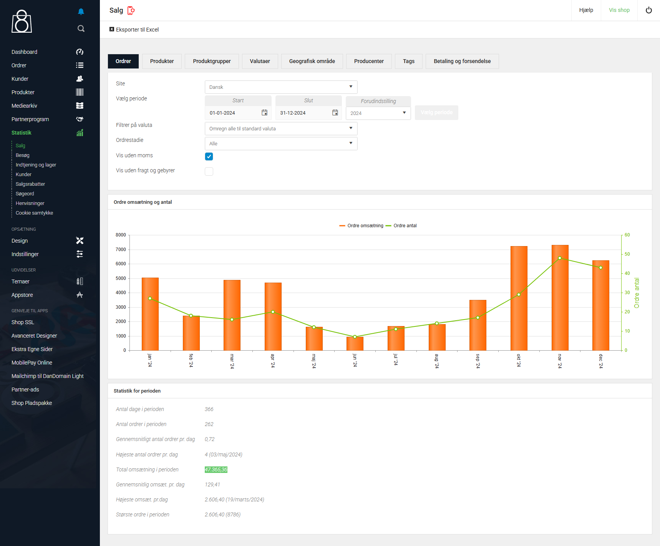This screenshot has height=546, width=660.
Task: Uncheck the Vis uden moms checkbox
Action: 209,156
